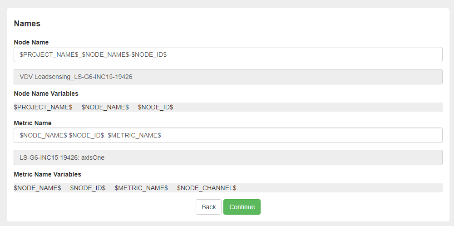
Task: Click empty gray strip in Node Name Variables row
Action: [308, 107]
